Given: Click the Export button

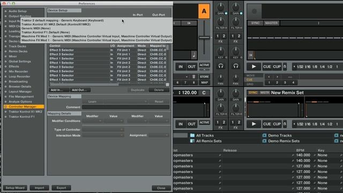Looking at the screenshot, I should (x=61, y=188).
